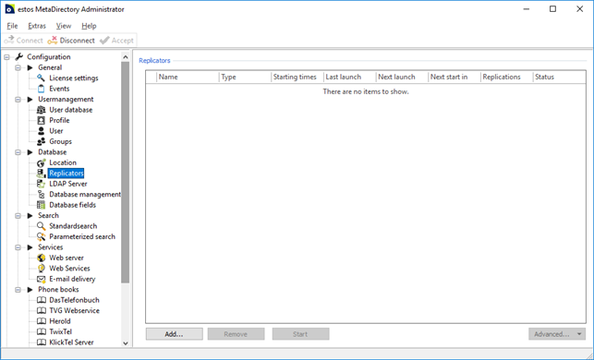Viewport: 594px width, 360px height.
Task: Collapse the Phone books tree node
Action: click(x=18, y=290)
